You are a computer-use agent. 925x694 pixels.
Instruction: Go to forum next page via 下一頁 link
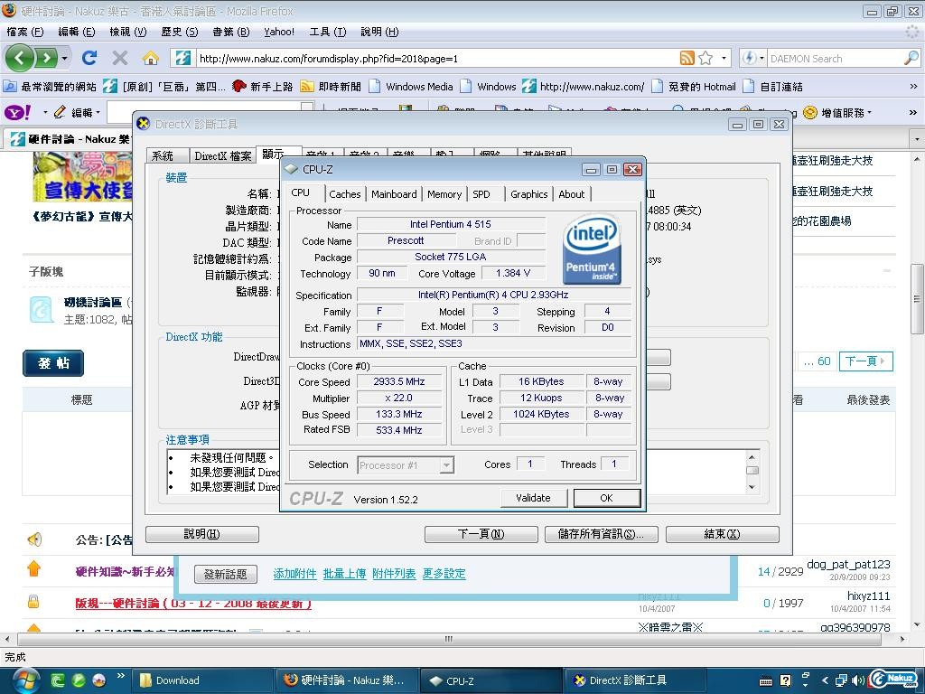pos(864,361)
